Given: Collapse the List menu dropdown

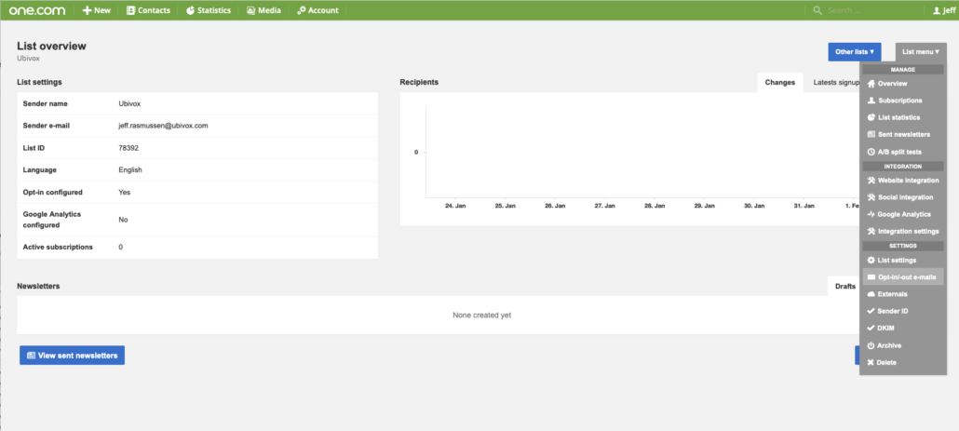Looking at the screenshot, I should click(x=921, y=52).
